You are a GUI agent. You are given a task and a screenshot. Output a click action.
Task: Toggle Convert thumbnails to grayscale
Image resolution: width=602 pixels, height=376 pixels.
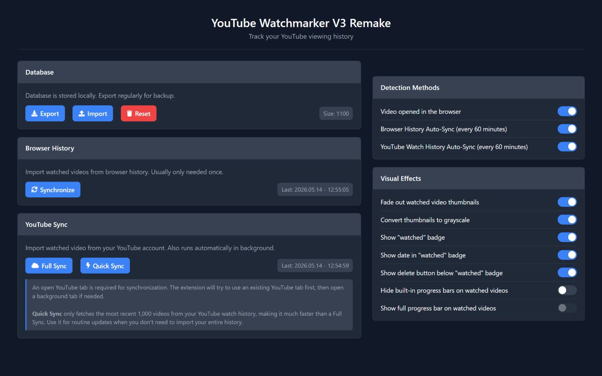[x=567, y=219]
